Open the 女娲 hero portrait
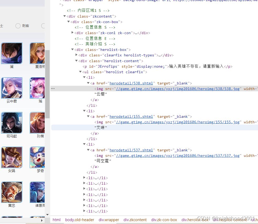This screenshot has height=224, width=258. click(12, 157)
